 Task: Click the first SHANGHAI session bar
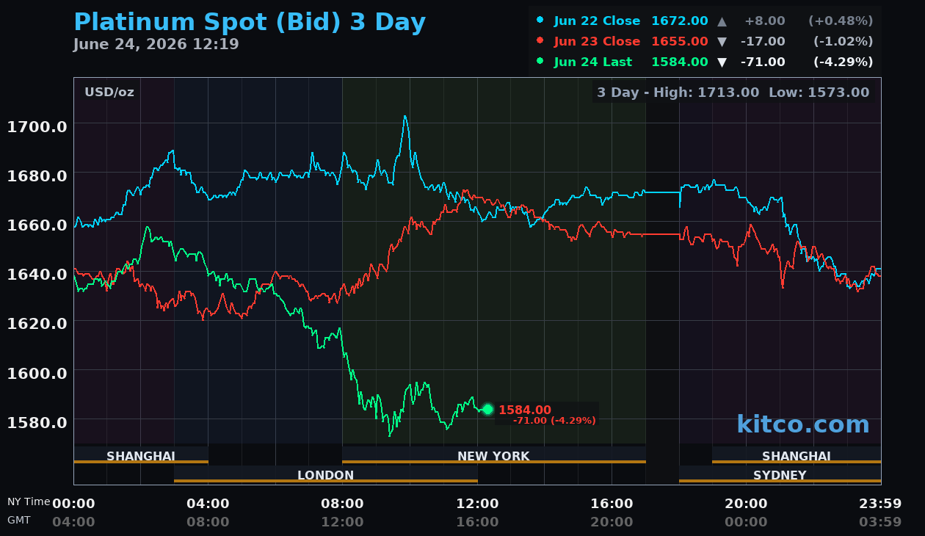(141, 456)
